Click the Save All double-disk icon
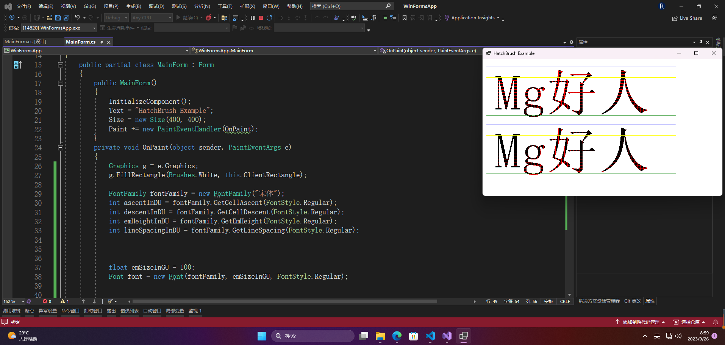 click(x=66, y=17)
